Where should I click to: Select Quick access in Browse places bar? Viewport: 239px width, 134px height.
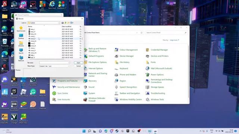click(21, 29)
